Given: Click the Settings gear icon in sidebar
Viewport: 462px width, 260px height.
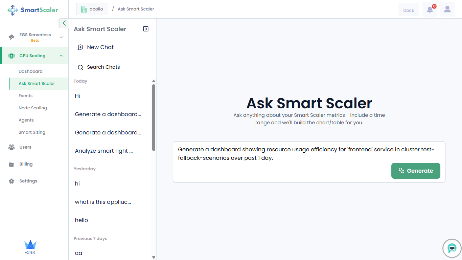Looking at the screenshot, I should [x=11, y=181].
